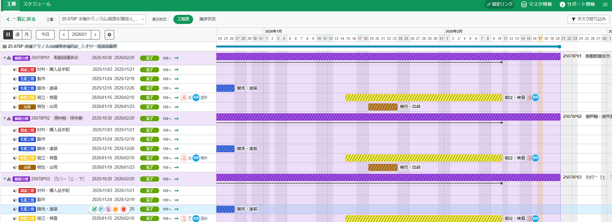Click the 今日 button to jump to today

[45, 35]
